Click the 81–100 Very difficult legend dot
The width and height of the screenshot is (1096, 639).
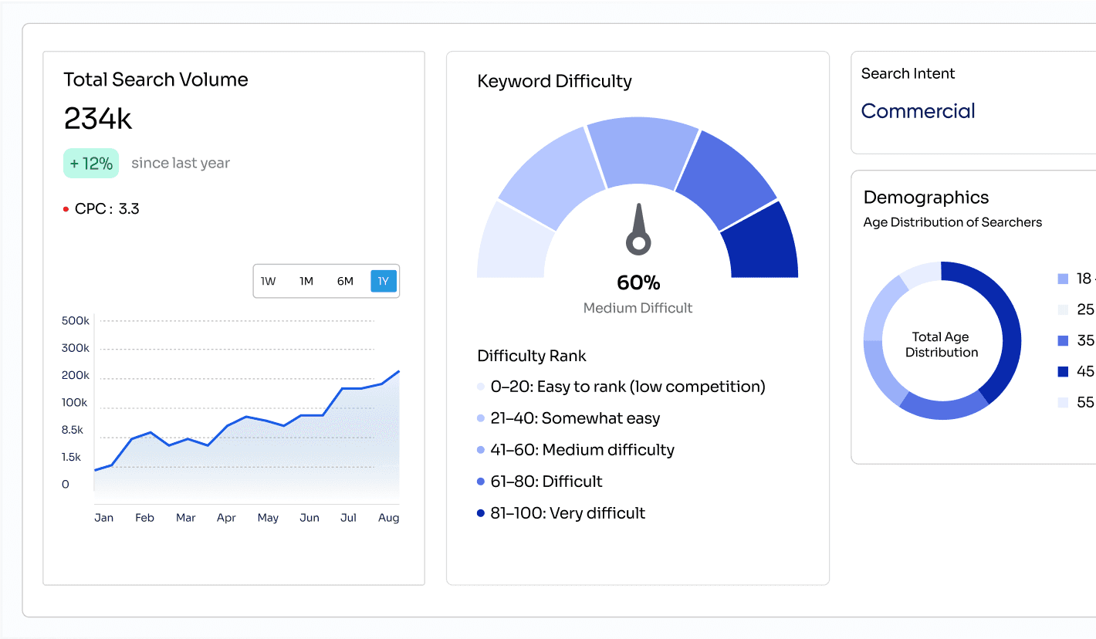pyautogui.click(x=481, y=514)
